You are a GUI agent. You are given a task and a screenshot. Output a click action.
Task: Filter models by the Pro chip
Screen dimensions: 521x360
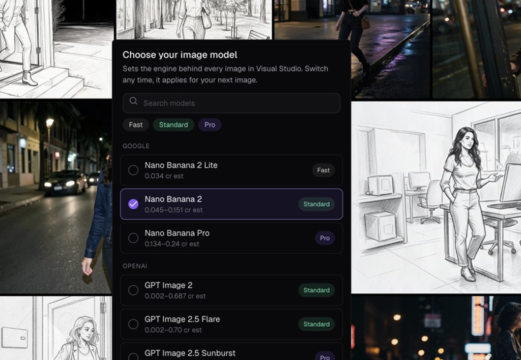[x=210, y=125]
